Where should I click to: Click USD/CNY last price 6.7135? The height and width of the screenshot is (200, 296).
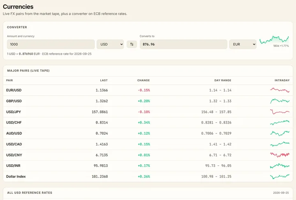(x=102, y=155)
